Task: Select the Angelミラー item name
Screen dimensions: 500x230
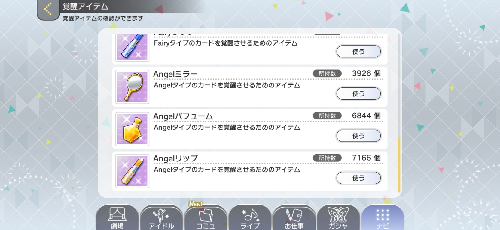Action: (x=175, y=74)
